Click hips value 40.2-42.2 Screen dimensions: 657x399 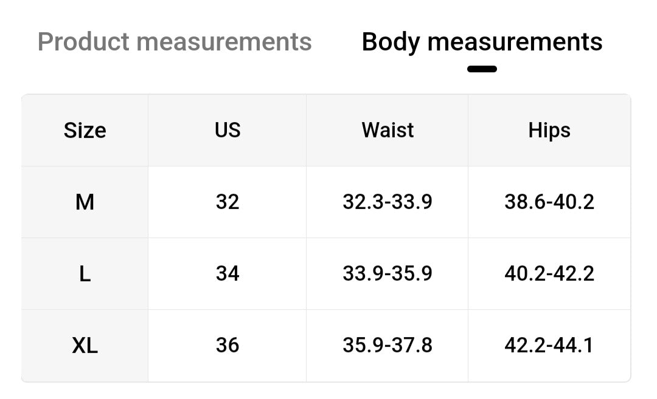(x=549, y=273)
